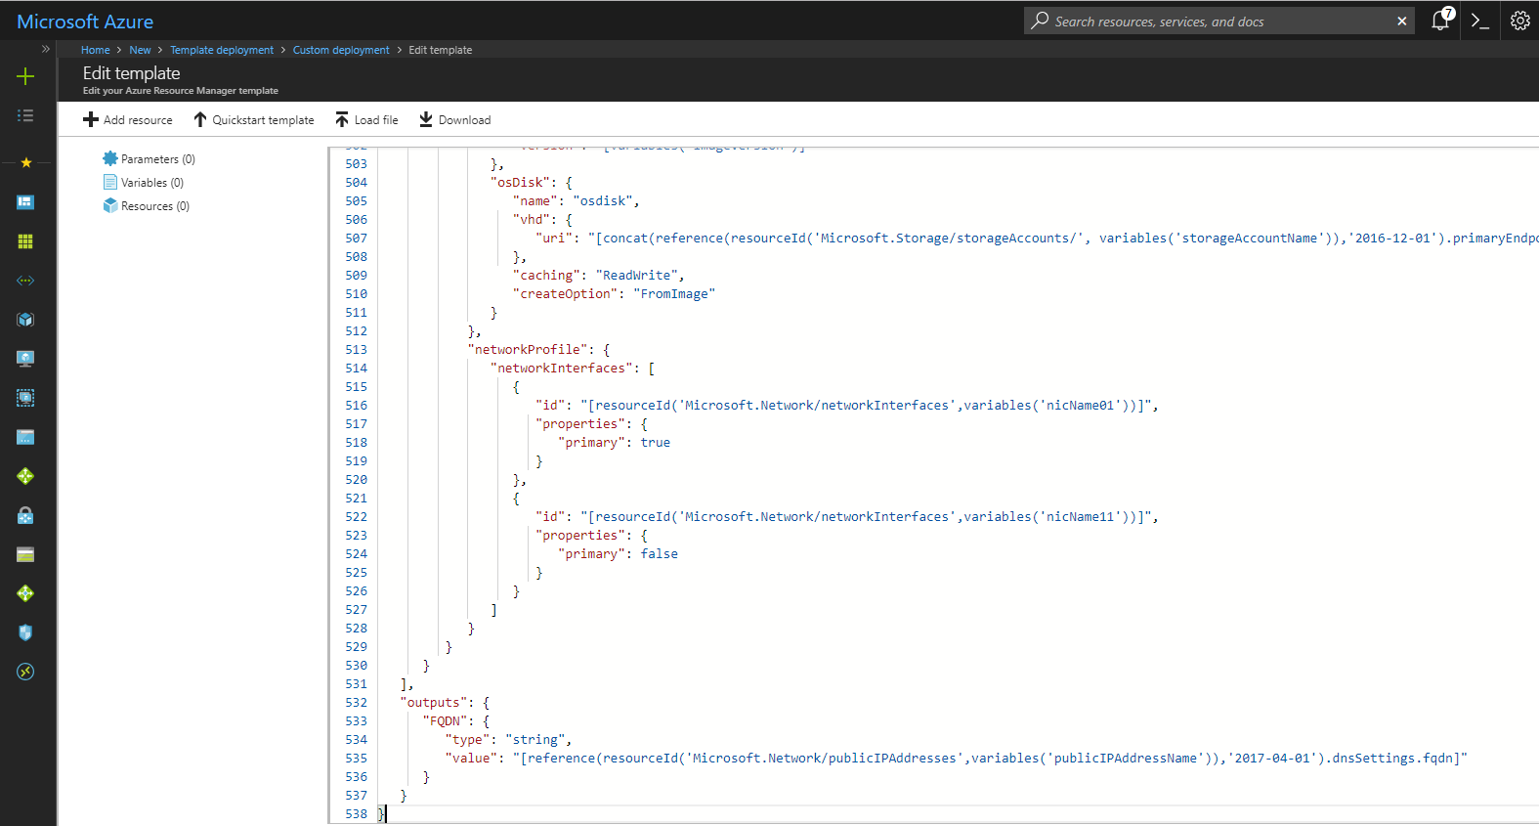Open the Virtual networks angle-bracket dots icon
This screenshot has height=826, width=1539.
tap(25, 281)
